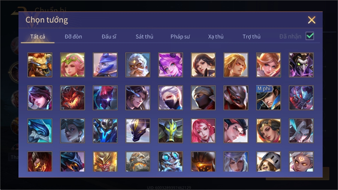Select the Tất cả tab

click(x=38, y=37)
